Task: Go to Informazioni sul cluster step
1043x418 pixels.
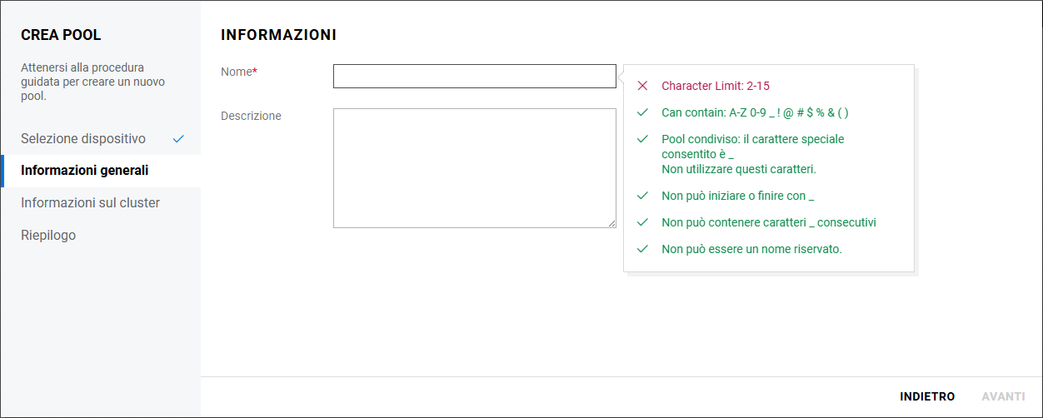Action: click(90, 203)
